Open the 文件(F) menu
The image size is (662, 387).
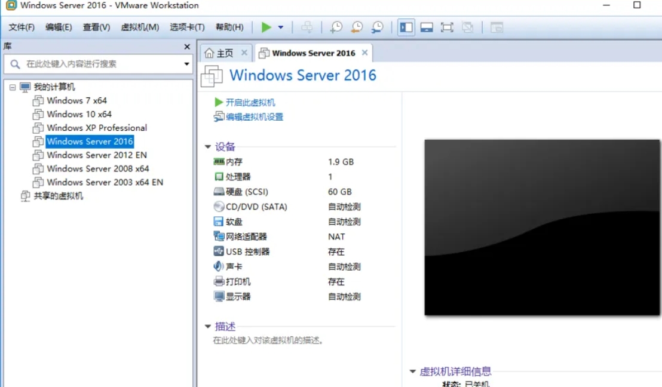click(22, 27)
